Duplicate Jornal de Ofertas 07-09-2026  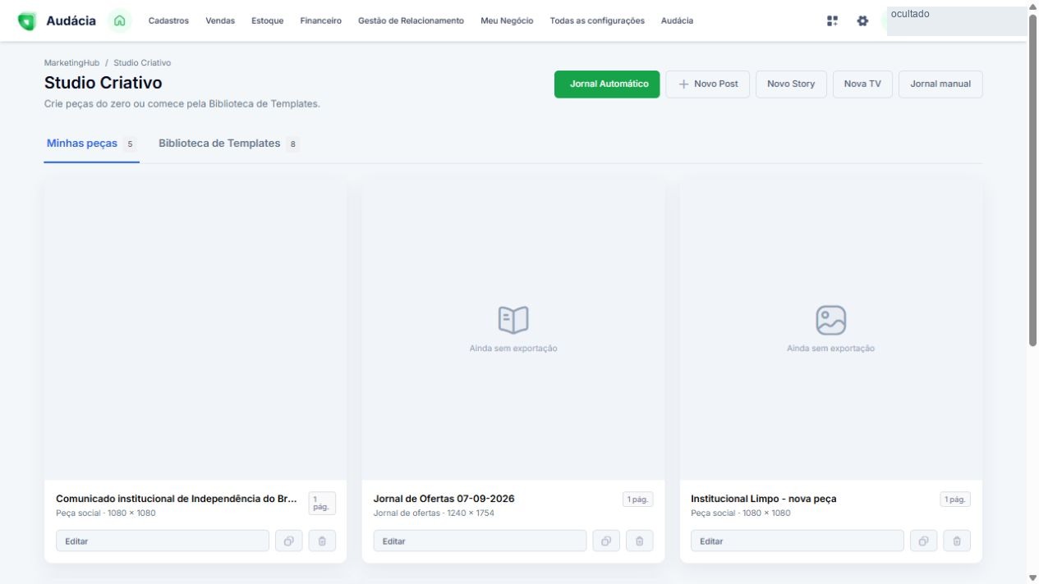[x=606, y=541]
